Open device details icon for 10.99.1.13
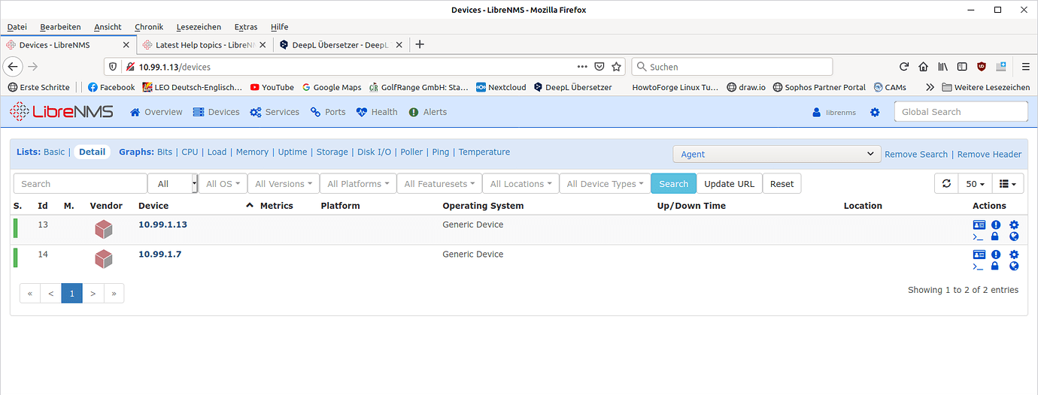 point(979,225)
